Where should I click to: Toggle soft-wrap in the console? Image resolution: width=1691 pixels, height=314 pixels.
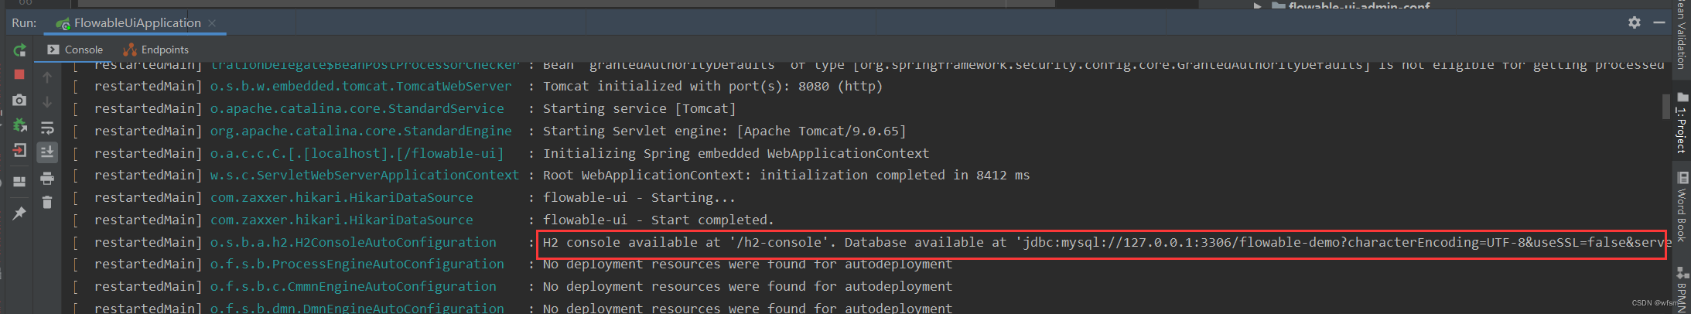pos(47,128)
